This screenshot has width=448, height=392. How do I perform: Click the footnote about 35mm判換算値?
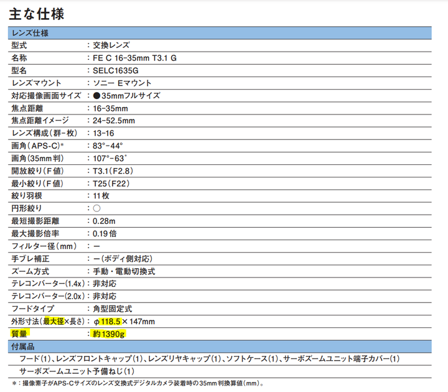click(138, 383)
